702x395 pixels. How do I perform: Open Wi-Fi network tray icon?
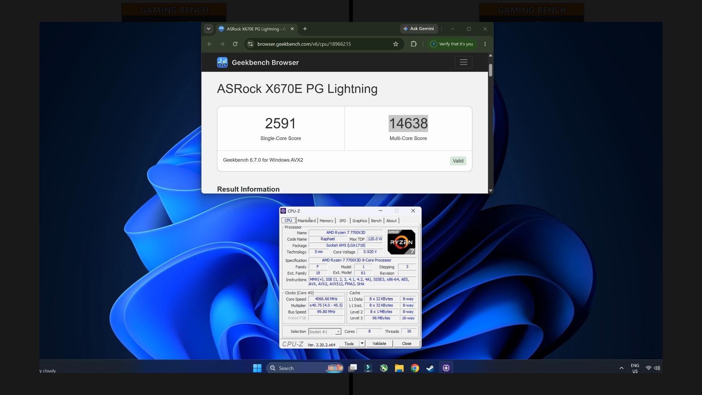click(x=648, y=368)
